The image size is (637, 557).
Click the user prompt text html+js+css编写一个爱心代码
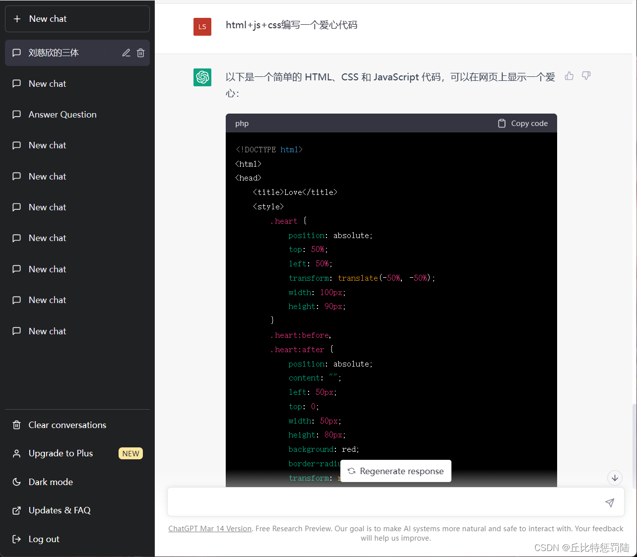point(292,25)
